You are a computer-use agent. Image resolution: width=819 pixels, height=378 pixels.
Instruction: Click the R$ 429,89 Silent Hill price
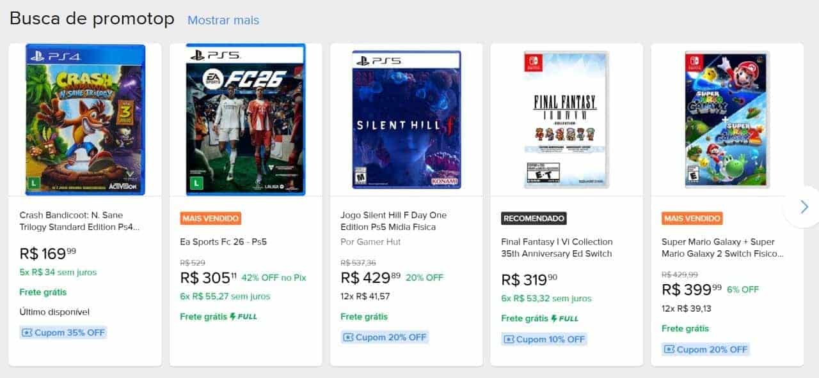pos(370,278)
